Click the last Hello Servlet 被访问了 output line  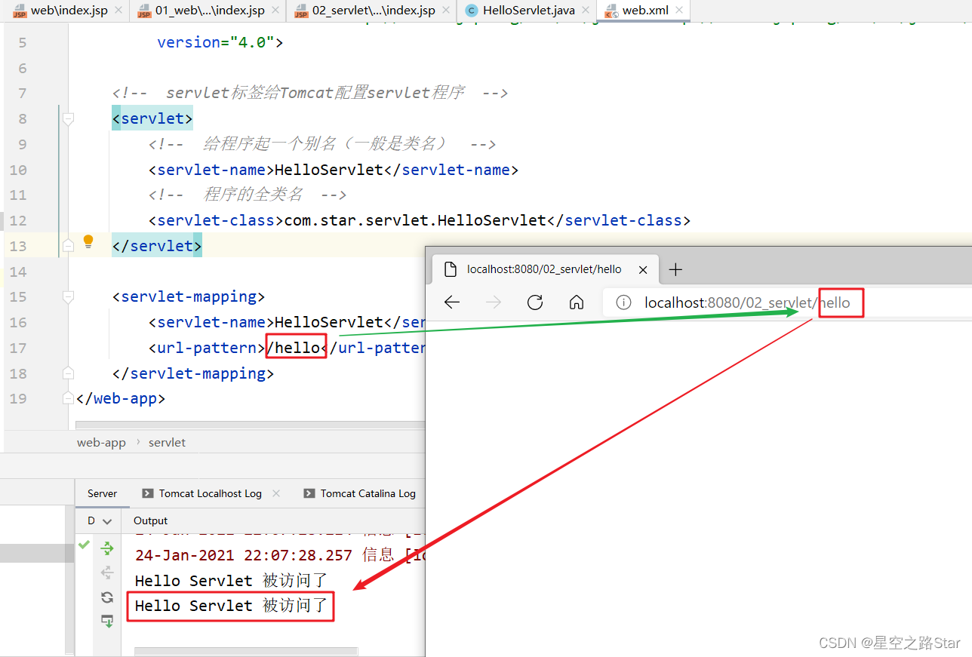click(x=231, y=606)
